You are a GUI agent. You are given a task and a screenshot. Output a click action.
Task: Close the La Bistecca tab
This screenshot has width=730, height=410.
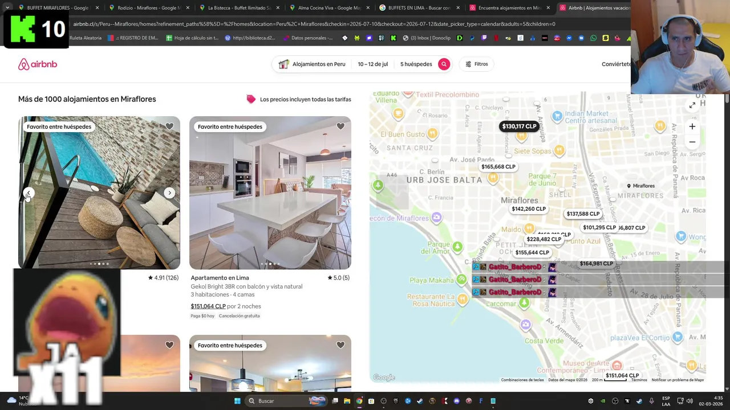click(x=278, y=8)
